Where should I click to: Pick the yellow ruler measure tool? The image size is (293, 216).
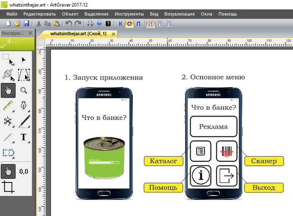coord(8,106)
